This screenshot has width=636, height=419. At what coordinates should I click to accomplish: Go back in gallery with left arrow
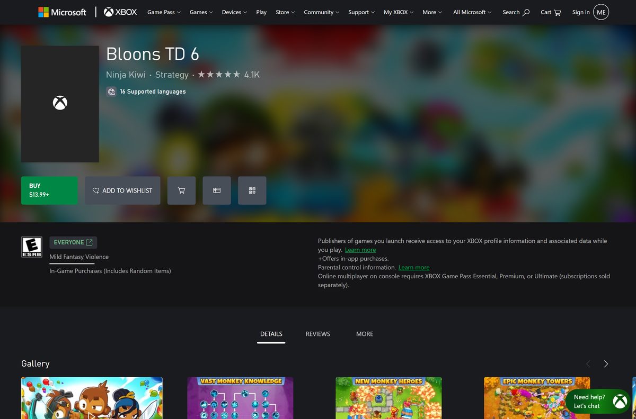tap(588, 364)
